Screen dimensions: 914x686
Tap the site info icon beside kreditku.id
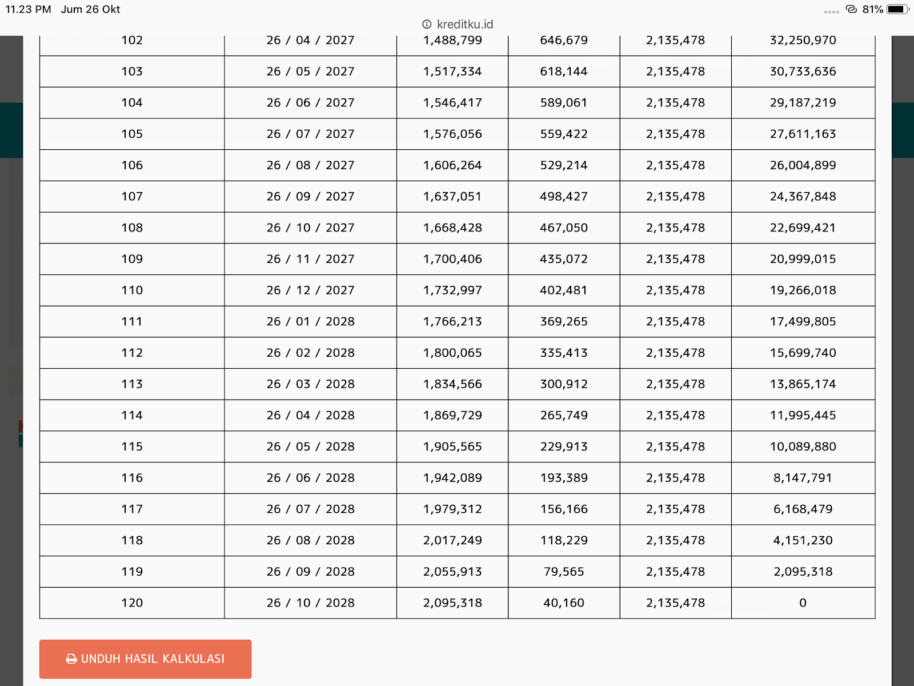pos(427,24)
